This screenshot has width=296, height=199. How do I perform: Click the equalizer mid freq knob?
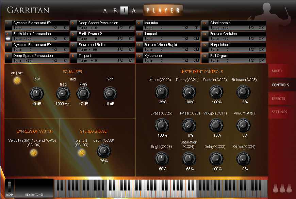[x=63, y=93]
